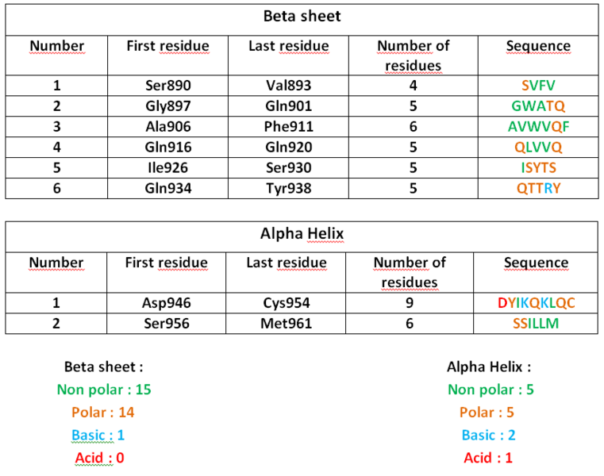Select the orange "Polar : 14" summary text
Viewport: 604px width, 476px height.
point(103,413)
